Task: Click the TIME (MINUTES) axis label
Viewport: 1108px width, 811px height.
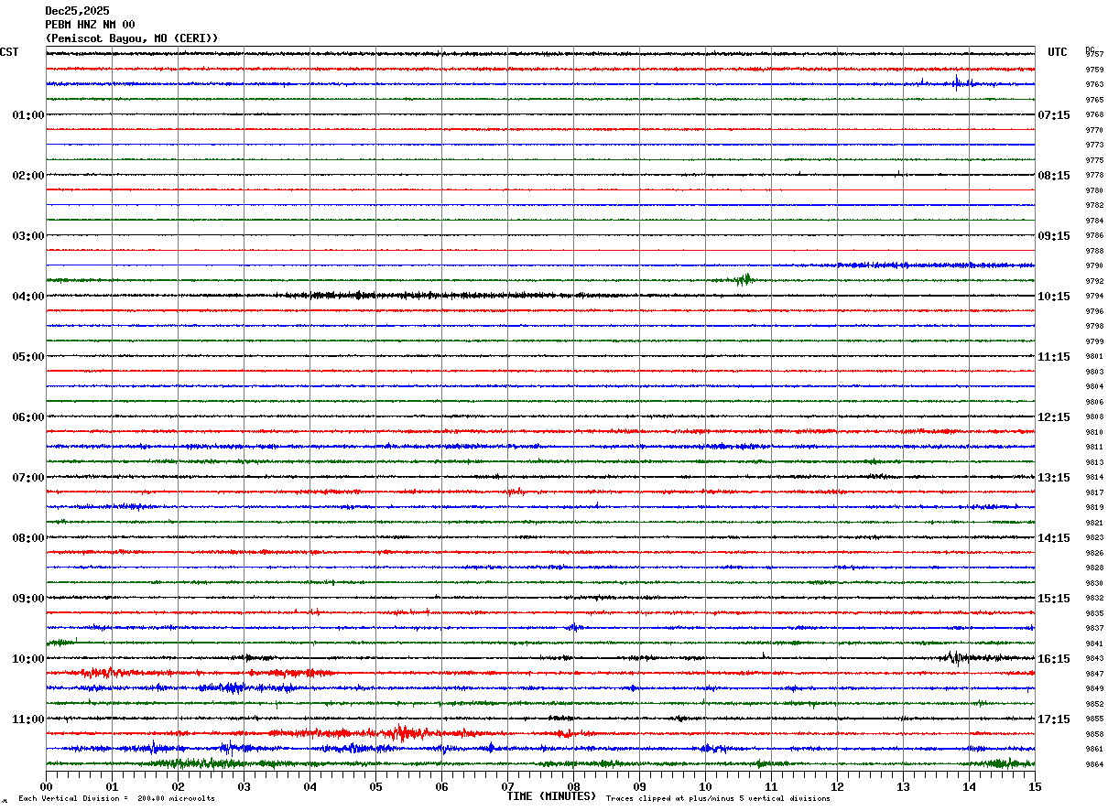Action: pyautogui.click(x=551, y=796)
